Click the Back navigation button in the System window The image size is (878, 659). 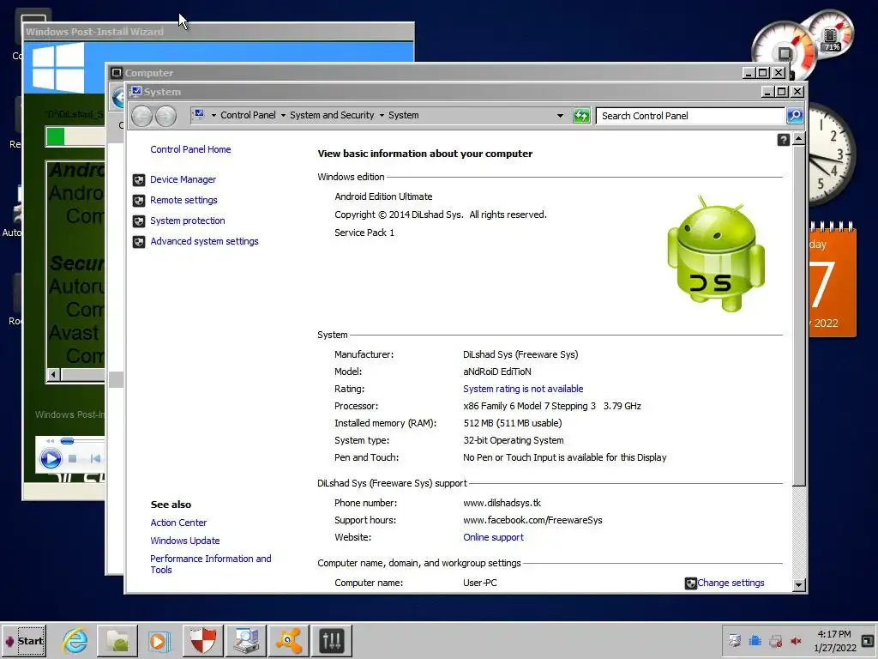(x=141, y=116)
